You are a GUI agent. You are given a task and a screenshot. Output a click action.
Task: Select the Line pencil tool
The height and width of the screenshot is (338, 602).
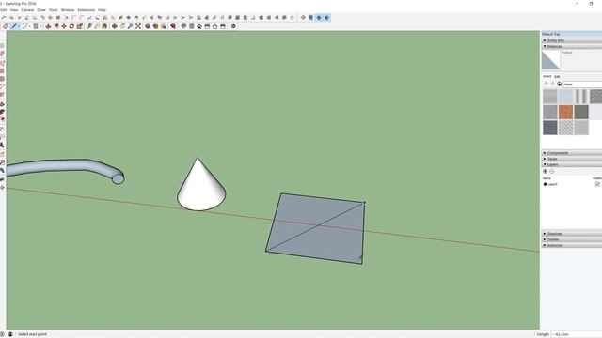pyautogui.click(x=14, y=26)
